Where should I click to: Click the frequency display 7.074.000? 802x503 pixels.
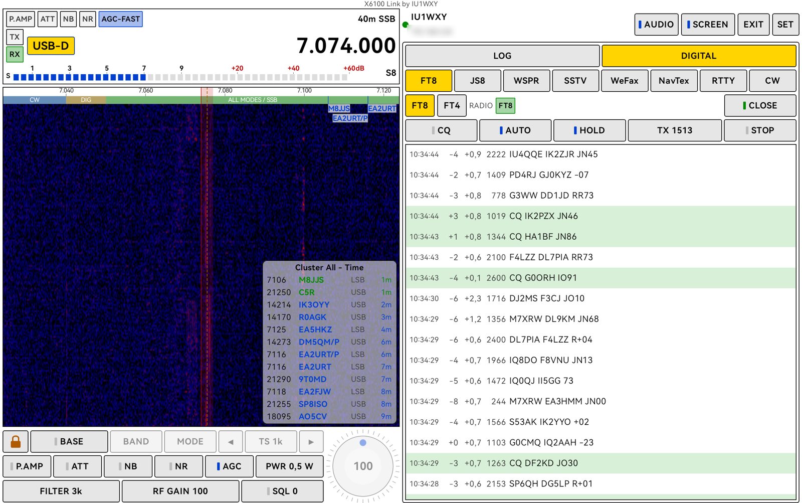point(346,46)
